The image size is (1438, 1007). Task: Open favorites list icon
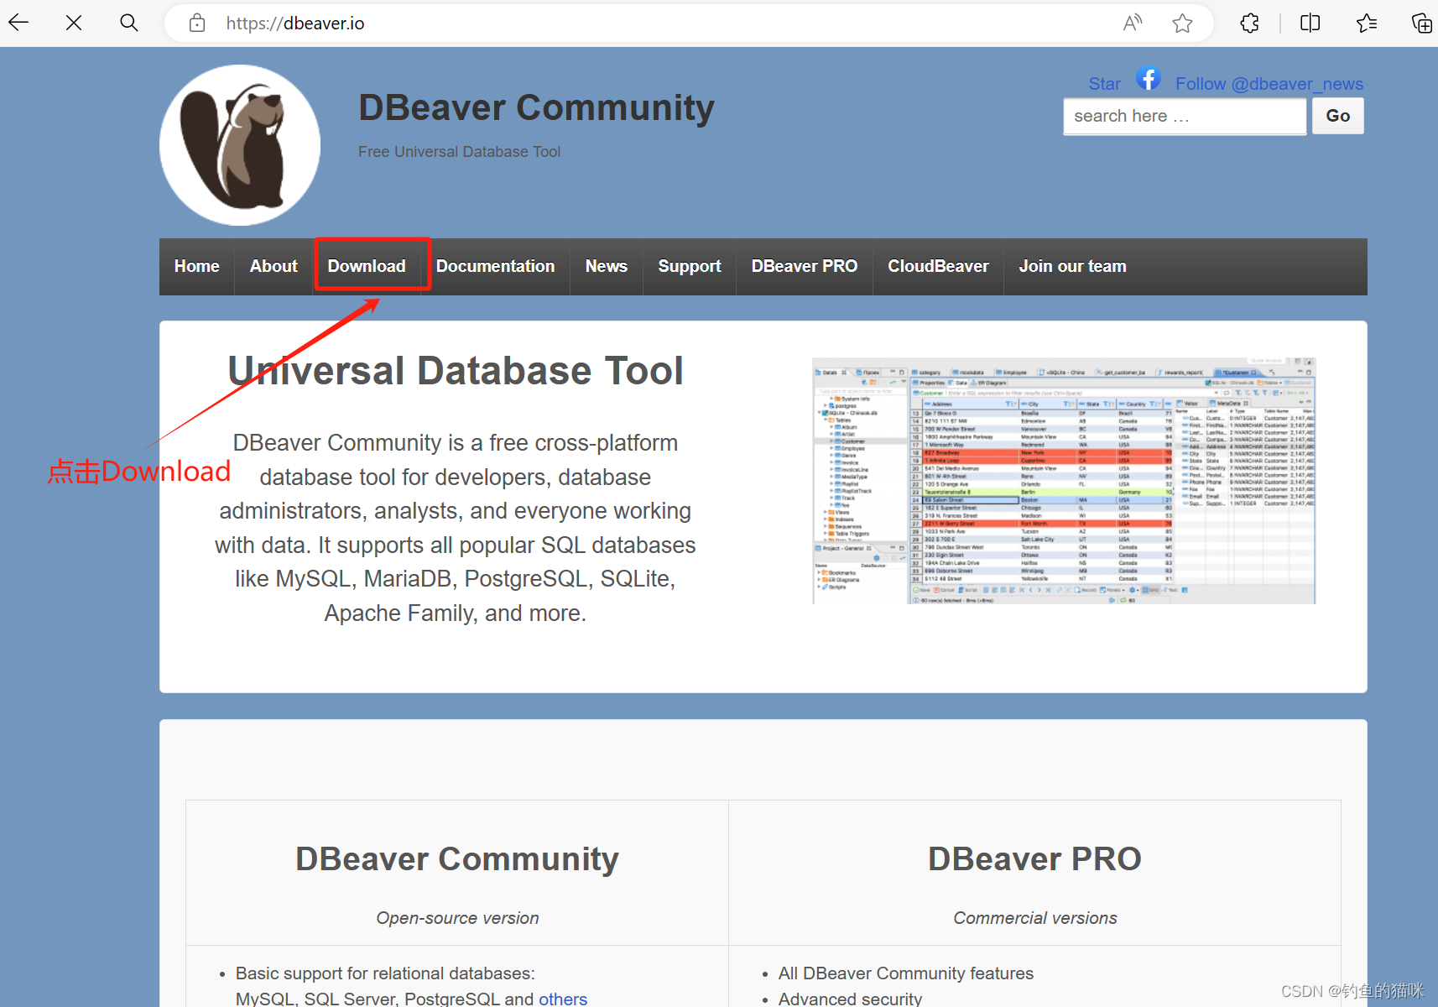1367,23
